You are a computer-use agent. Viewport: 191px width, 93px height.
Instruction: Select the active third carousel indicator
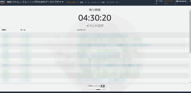click(98, 89)
